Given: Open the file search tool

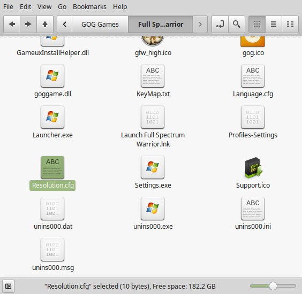Looking at the screenshot, I should tap(237, 24).
